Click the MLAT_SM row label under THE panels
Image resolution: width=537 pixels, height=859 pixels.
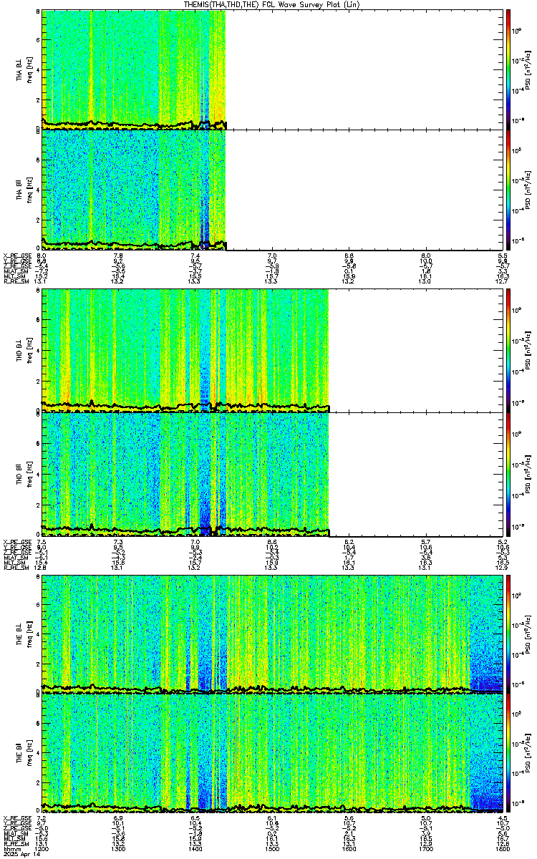(14, 833)
